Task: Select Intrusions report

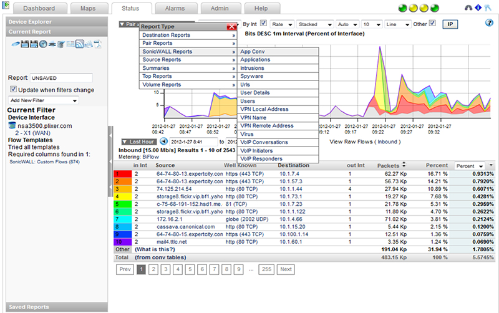Action: [x=278, y=68]
